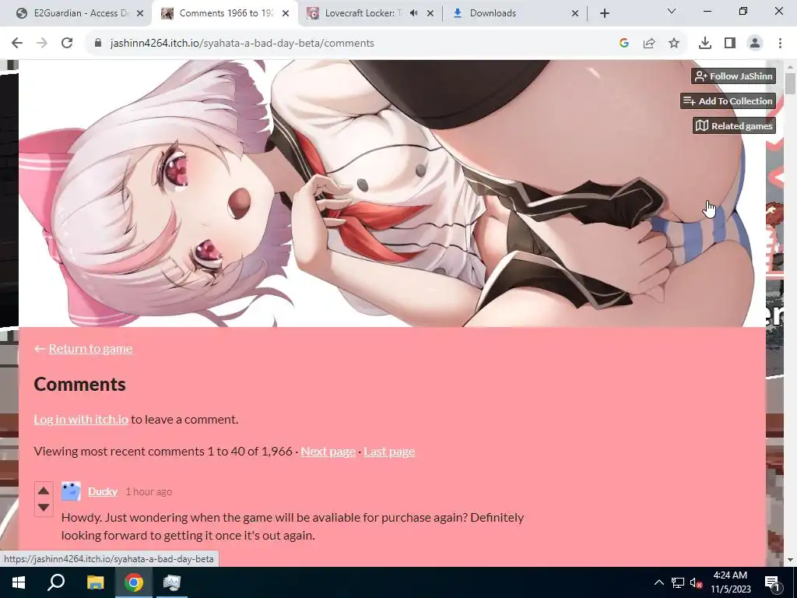797x598 pixels.
Task: Show hidden system tray icons
Action: (658, 582)
